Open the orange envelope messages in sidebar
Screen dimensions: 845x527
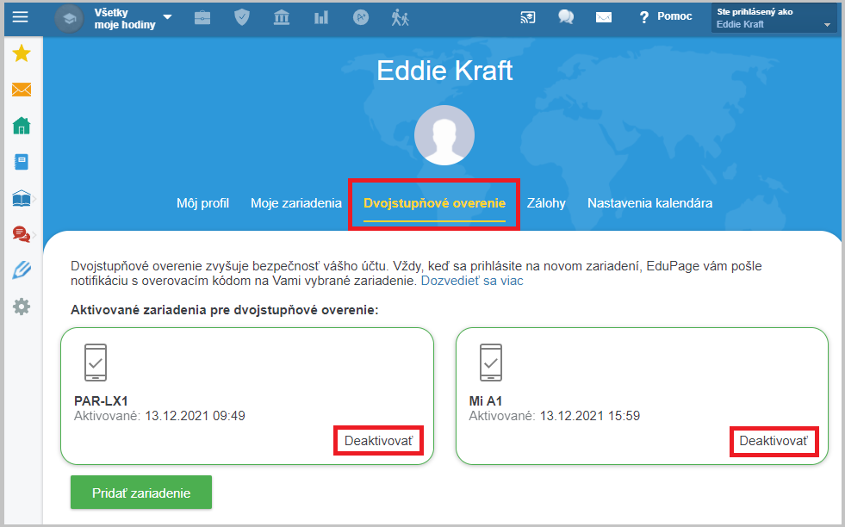click(x=22, y=90)
